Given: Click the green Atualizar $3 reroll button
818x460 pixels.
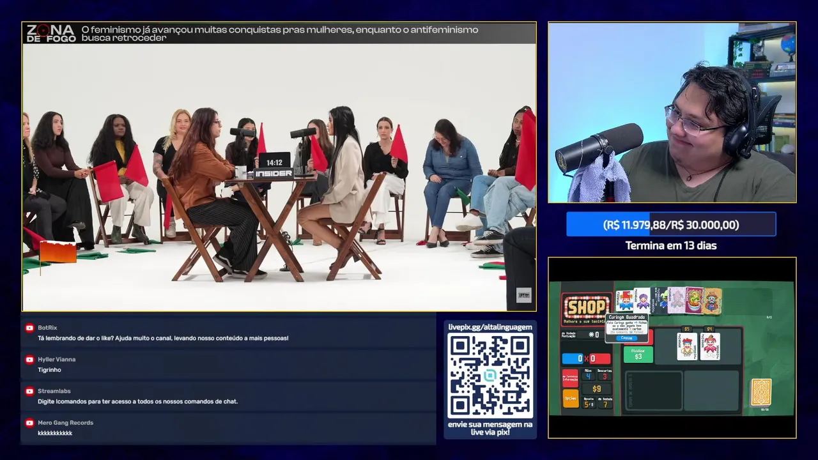Looking at the screenshot, I should click(x=638, y=355).
